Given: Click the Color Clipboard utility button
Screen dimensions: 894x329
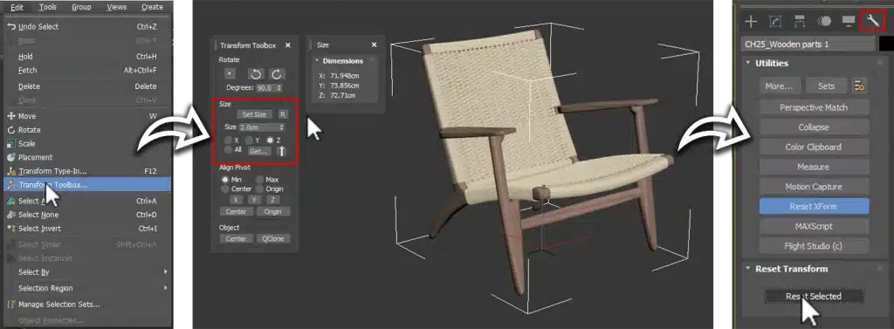Looking at the screenshot, I should pos(815,147).
